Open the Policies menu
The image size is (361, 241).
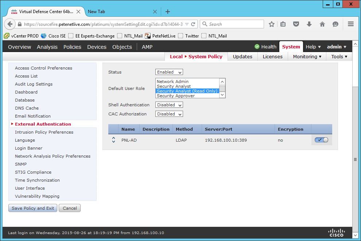click(x=72, y=47)
